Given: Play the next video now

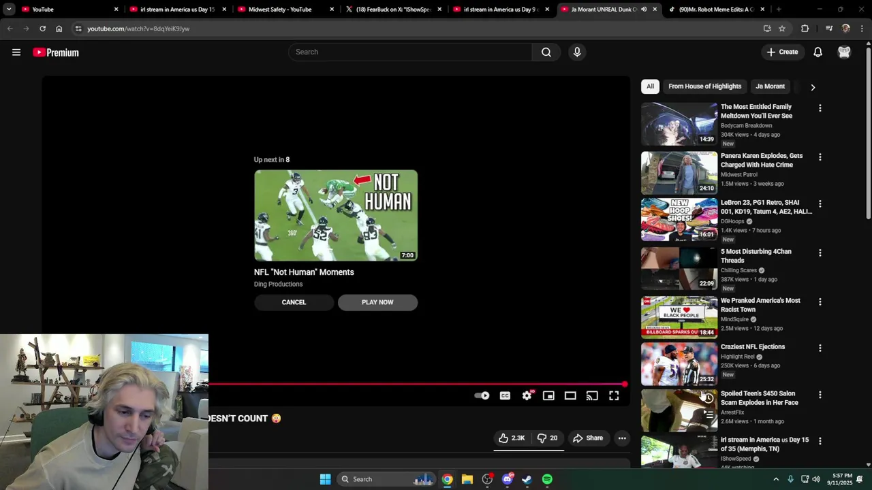Looking at the screenshot, I should pyautogui.click(x=377, y=302).
